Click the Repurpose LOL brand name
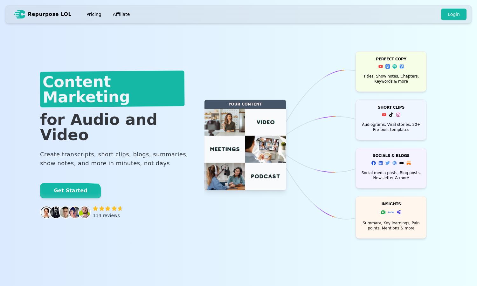This screenshot has height=286, width=477. pyautogui.click(x=50, y=14)
